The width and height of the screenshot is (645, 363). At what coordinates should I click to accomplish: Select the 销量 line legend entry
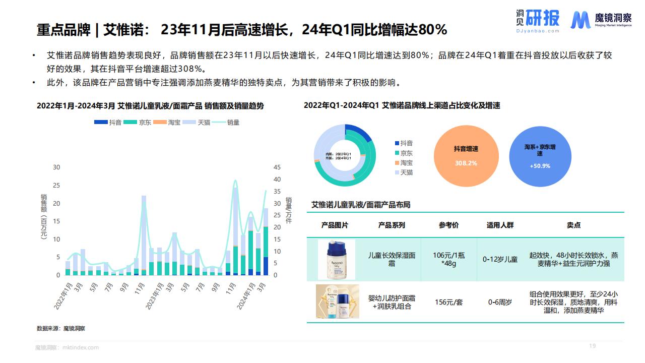[226, 123]
